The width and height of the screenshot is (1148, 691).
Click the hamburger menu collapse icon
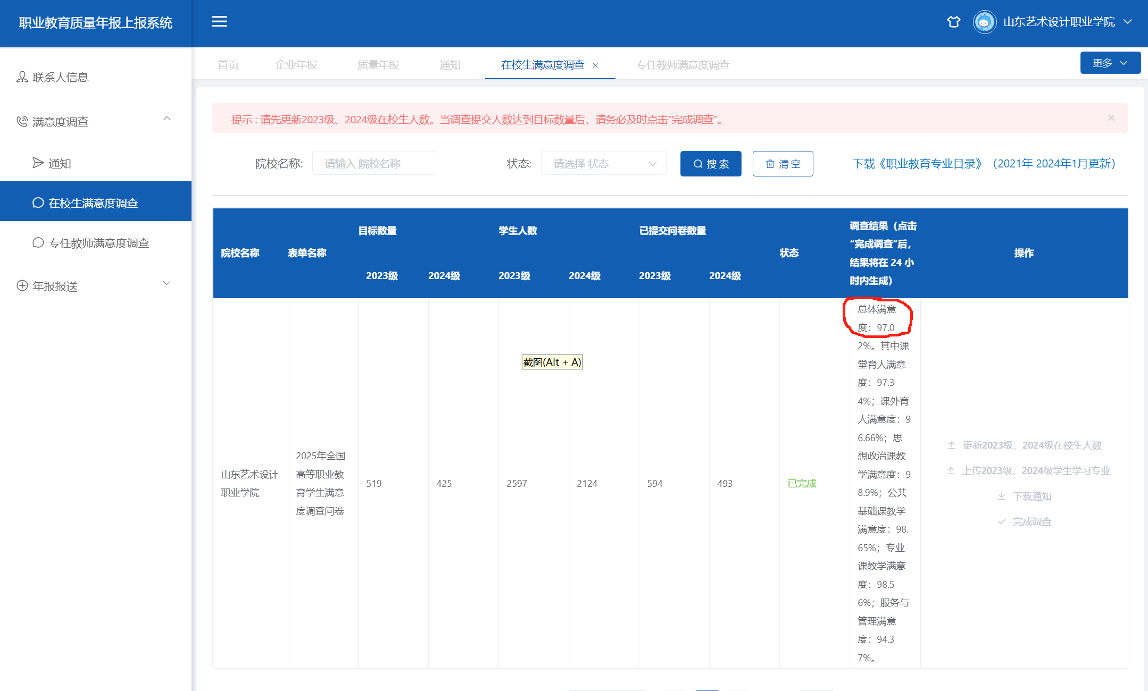click(x=219, y=22)
